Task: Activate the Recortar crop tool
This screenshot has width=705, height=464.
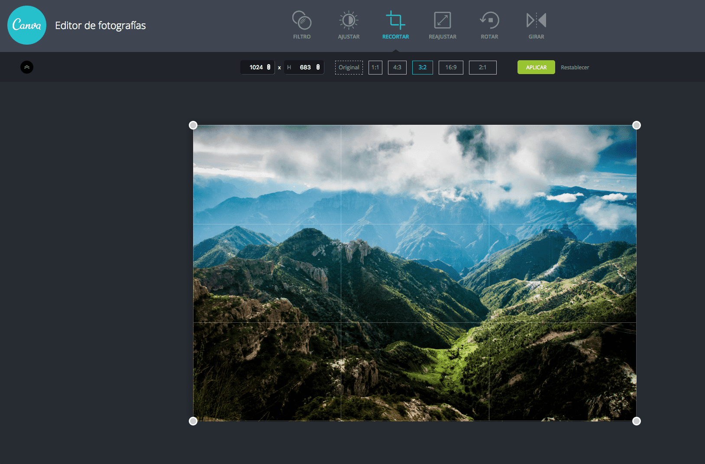Action: (395, 24)
